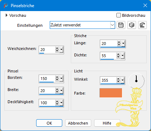
Task: Pick the orange Farbe color swatch
Action: [111, 93]
